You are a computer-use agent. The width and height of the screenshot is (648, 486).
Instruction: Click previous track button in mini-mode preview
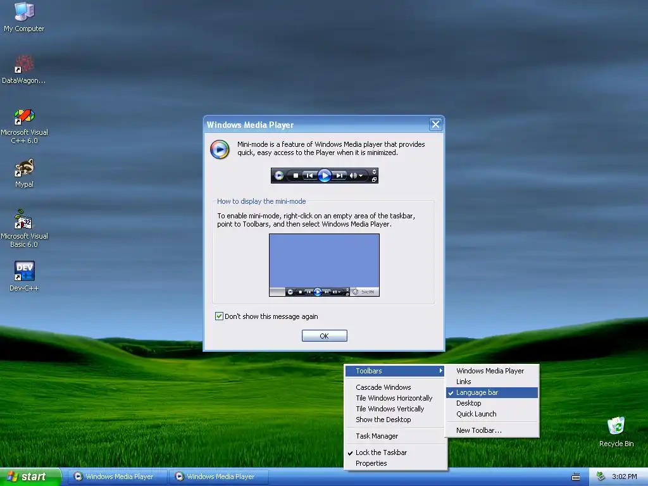point(309,176)
